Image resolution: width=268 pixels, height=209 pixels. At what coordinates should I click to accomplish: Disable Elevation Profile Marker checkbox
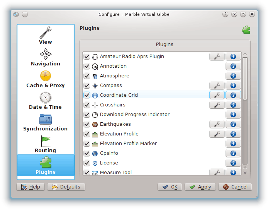click(87, 144)
